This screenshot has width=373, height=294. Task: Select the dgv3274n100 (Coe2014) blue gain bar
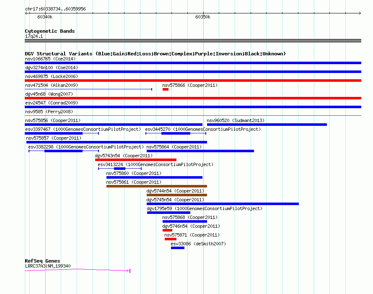point(193,72)
